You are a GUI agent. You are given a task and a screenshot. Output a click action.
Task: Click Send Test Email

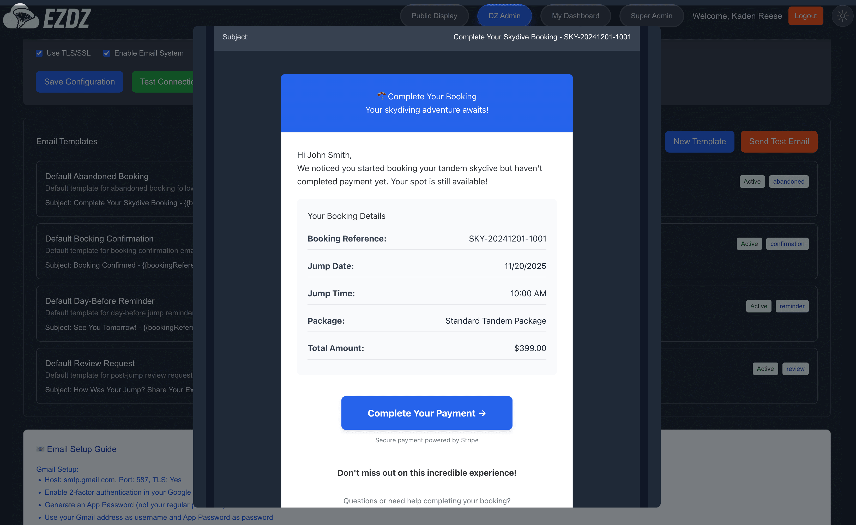[x=779, y=141]
